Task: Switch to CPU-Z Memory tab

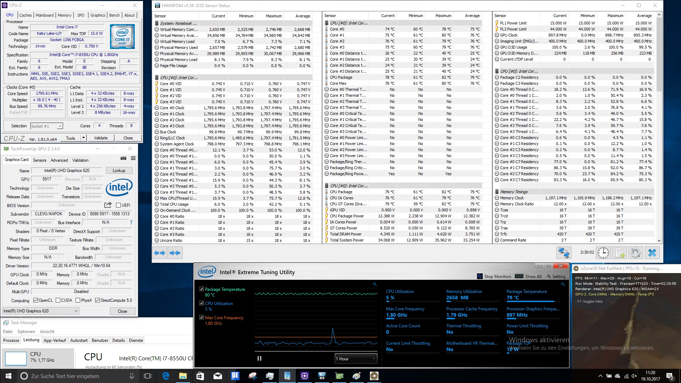Action: click(x=65, y=15)
